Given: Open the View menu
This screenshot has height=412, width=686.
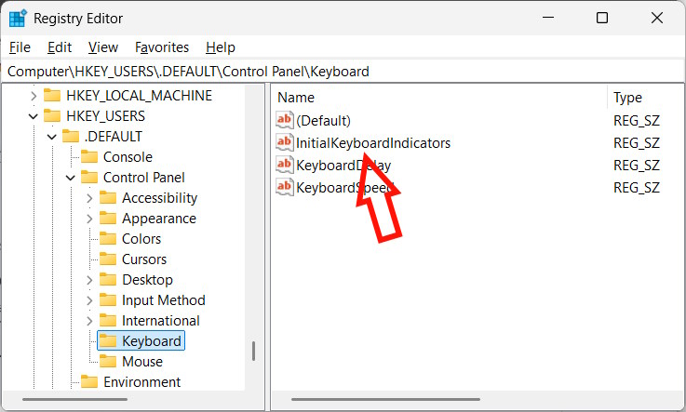Looking at the screenshot, I should coord(103,47).
